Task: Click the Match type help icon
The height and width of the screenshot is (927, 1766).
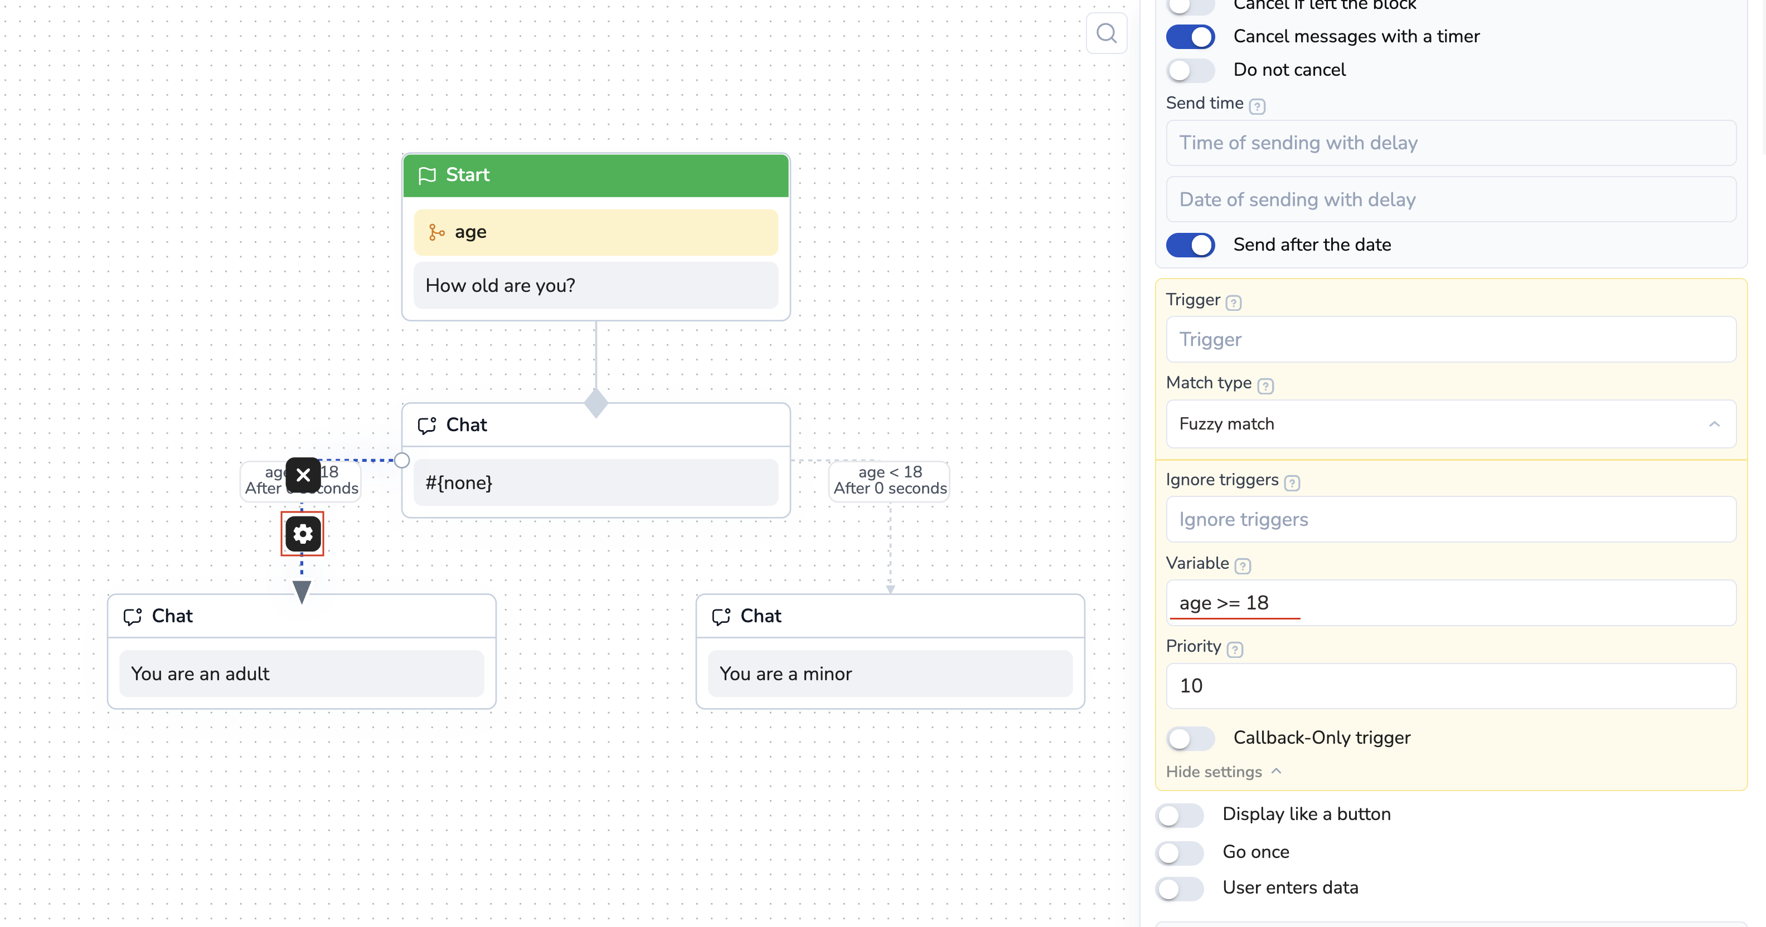Action: pos(1265,386)
